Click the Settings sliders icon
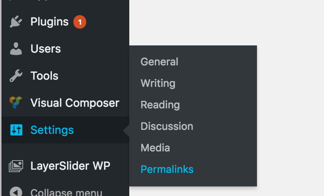324x196 pixels. 16,130
